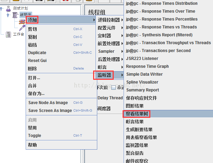Add JSR223 Listener

pos(168,59)
